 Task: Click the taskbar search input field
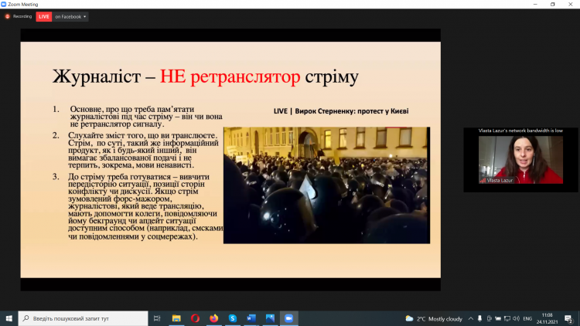[84, 318]
